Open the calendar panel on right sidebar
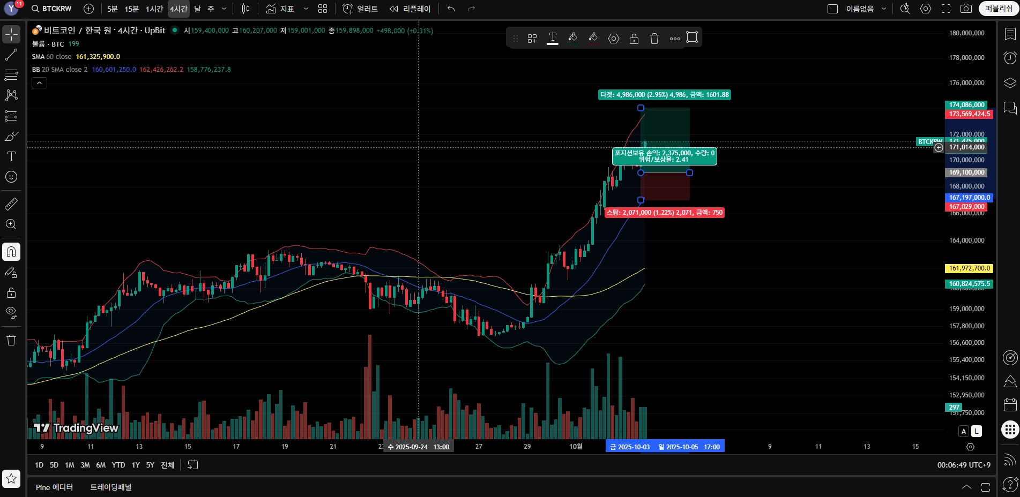The width and height of the screenshot is (1020, 497). [x=1010, y=405]
